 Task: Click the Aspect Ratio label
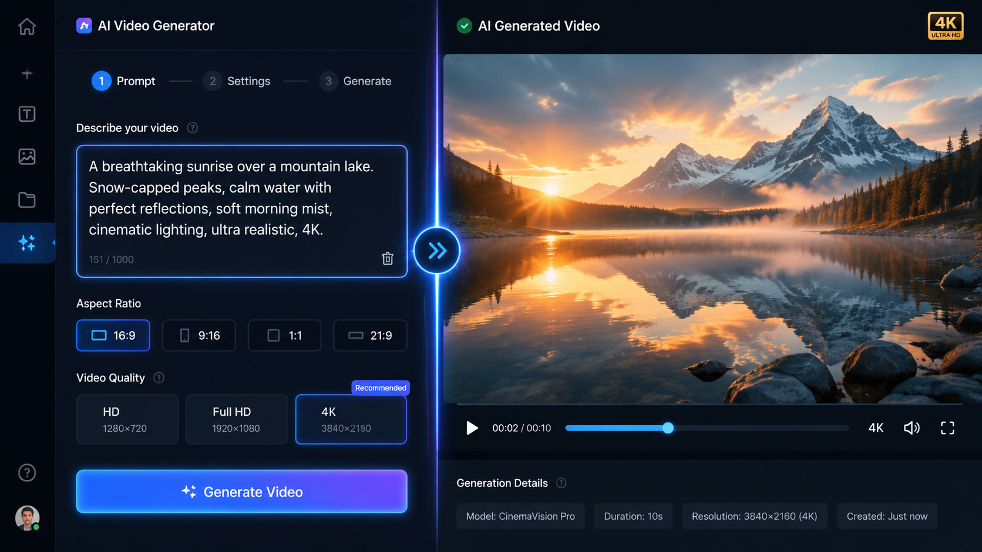pyautogui.click(x=109, y=303)
